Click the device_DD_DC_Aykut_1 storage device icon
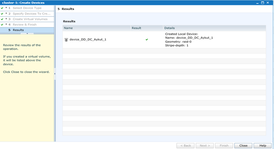This screenshot has height=149, width=274. (x=66, y=40)
